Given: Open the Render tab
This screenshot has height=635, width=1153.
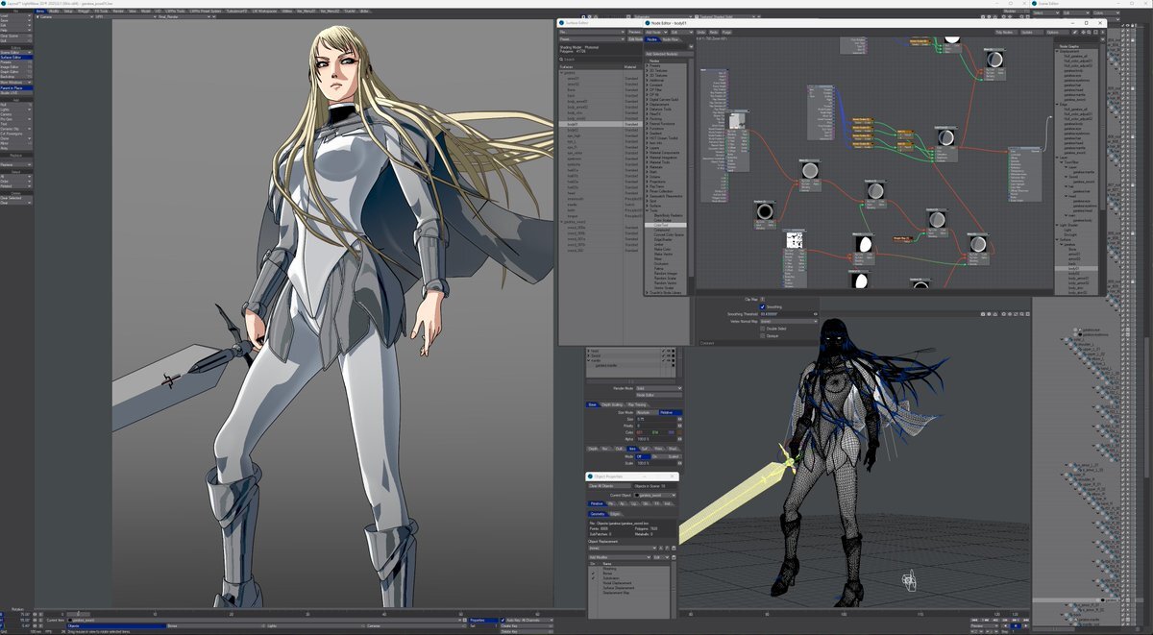Looking at the screenshot, I should click(x=118, y=12).
